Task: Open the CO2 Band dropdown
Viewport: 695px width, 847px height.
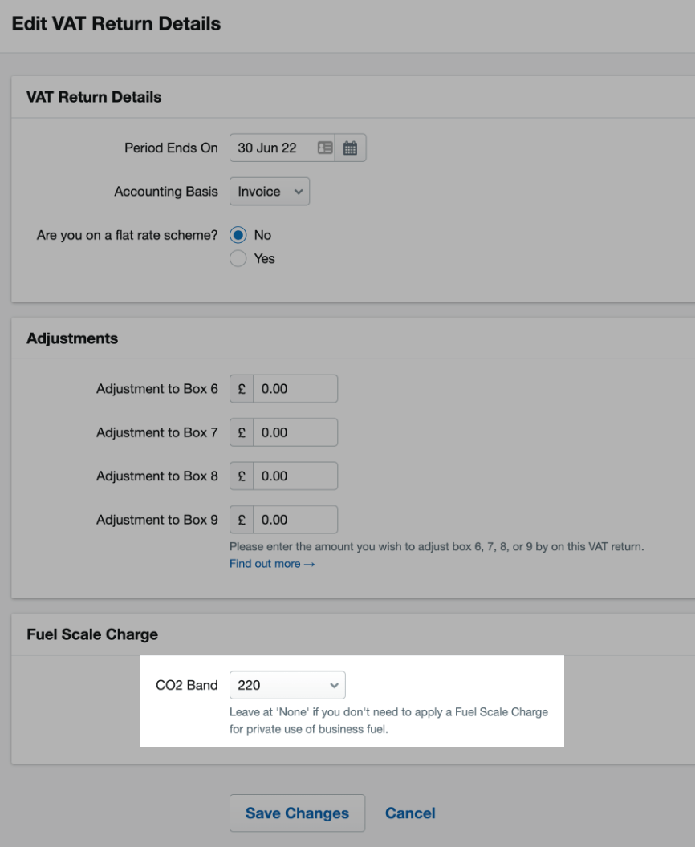Action: coord(287,685)
